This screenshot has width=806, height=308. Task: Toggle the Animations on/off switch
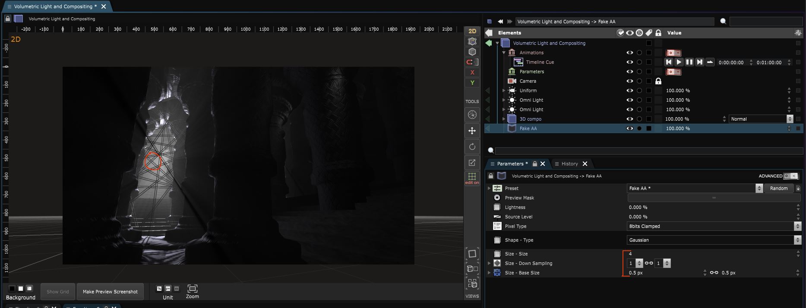coord(673,53)
